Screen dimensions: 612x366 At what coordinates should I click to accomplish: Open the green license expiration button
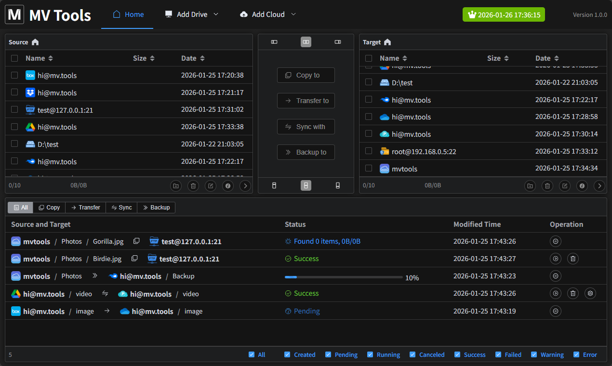click(504, 14)
